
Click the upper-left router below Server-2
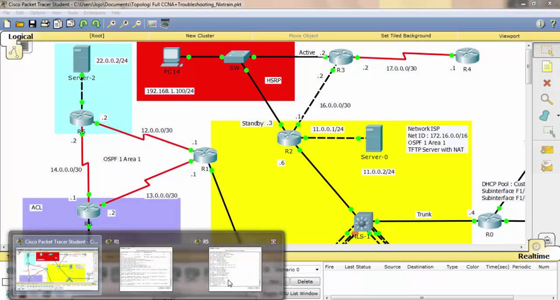pos(82,119)
